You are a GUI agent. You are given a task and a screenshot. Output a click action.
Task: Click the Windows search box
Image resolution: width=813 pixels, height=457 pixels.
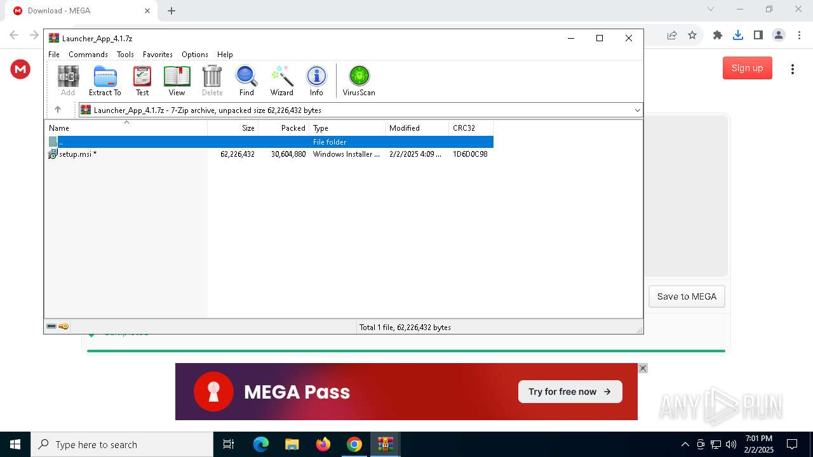pyautogui.click(x=122, y=444)
